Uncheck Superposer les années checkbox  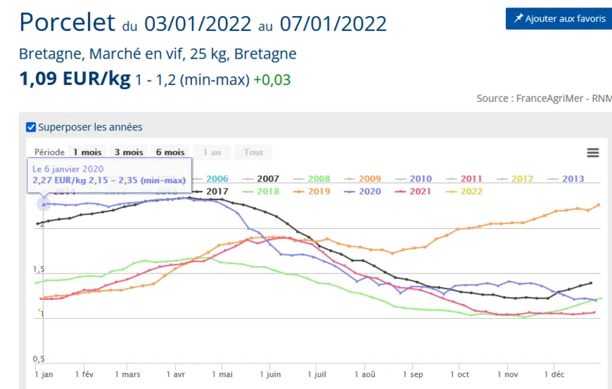(31, 127)
